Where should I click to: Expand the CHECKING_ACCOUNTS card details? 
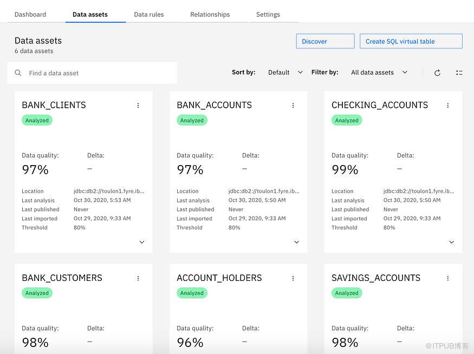click(x=451, y=242)
